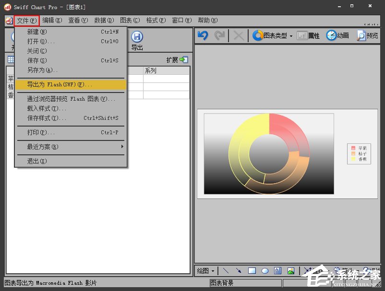Open the 图表类型 chart type dropdown
385x291 pixels.
pos(272,35)
